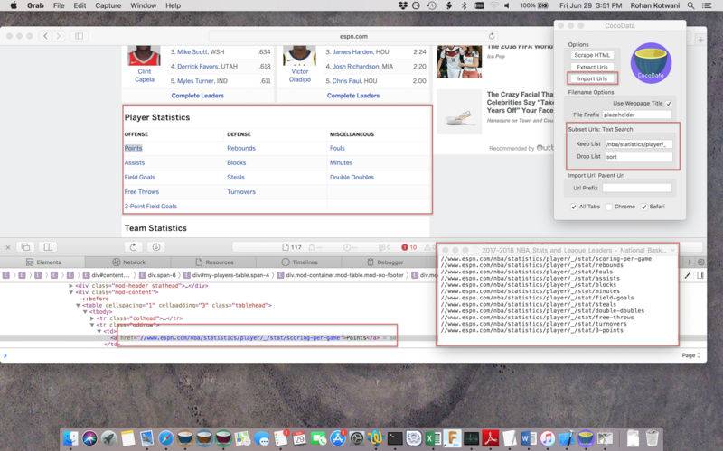Click the Import Urls button
The image size is (723, 451).
pyautogui.click(x=592, y=78)
